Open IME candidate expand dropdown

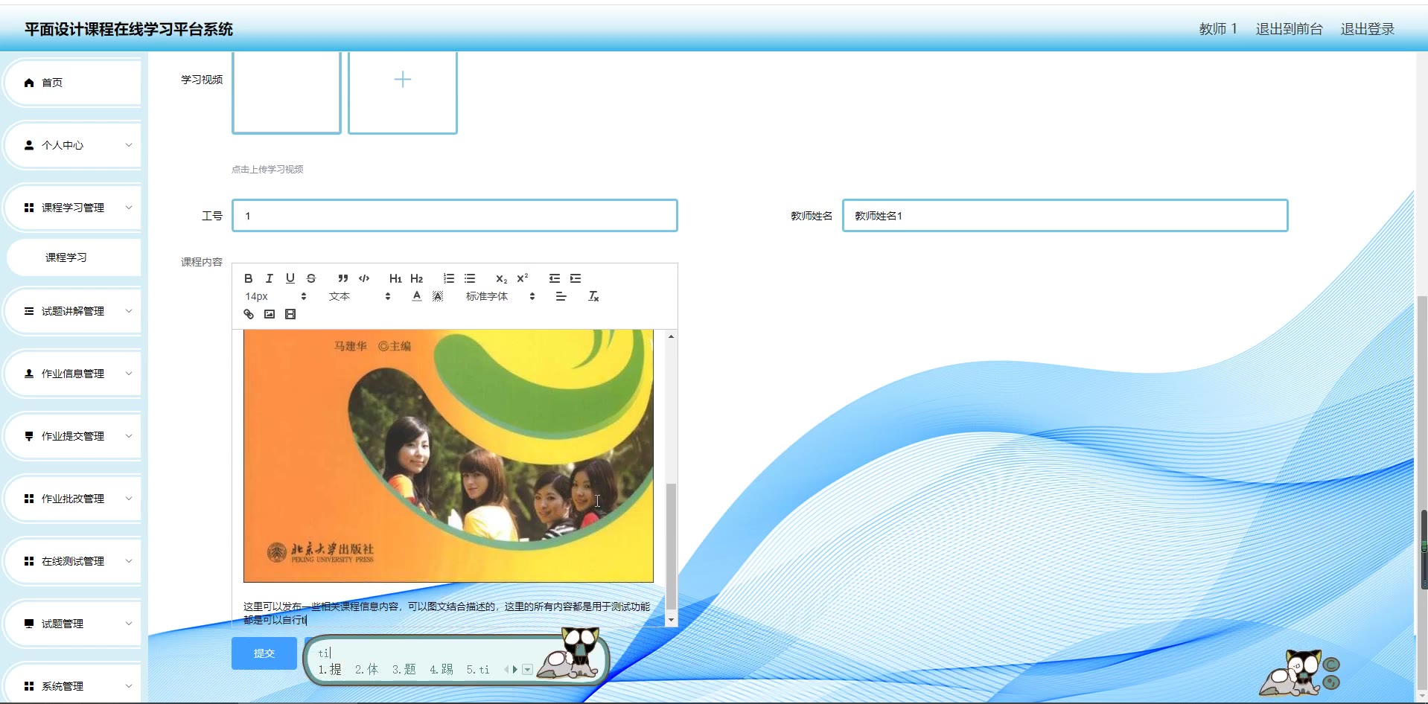(x=527, y=670)
